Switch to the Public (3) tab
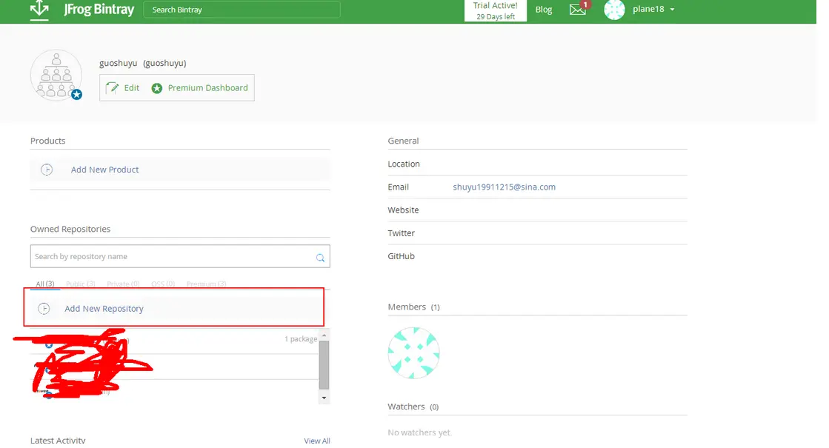 [x=80, y=284]
